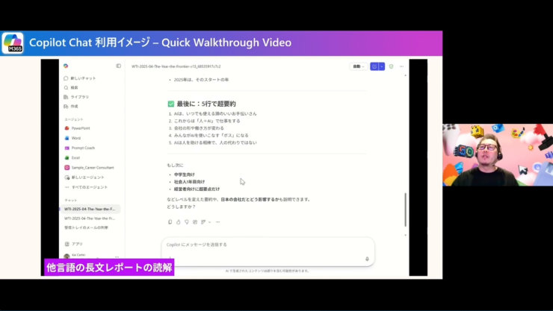The width and height of the screenshot is (553, 311).
Task: Give a thumbs up to the response
Action: (x=179, y=222)
